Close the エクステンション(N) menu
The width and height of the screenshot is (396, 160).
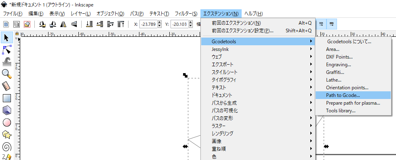click(221, 13)
